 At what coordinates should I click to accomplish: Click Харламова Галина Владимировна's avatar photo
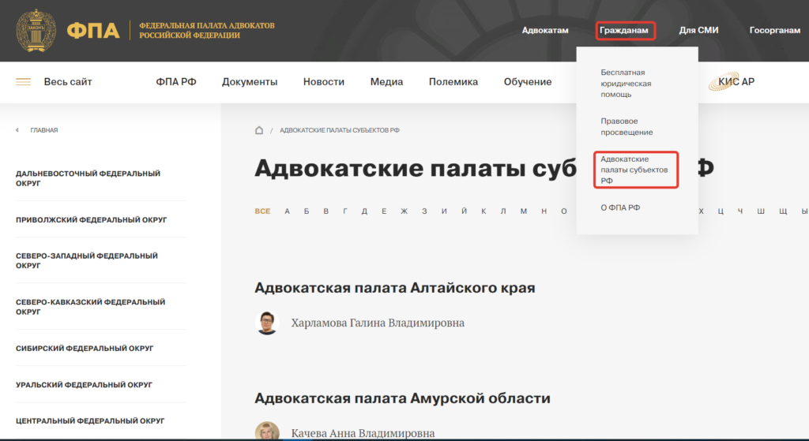pyautogui.click(x=267, y=323)
